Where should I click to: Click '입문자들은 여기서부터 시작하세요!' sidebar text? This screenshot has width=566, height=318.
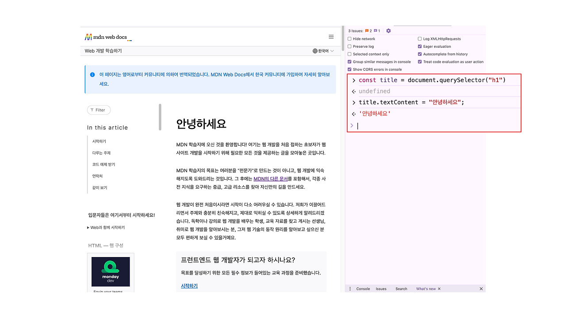pos(122,215)
